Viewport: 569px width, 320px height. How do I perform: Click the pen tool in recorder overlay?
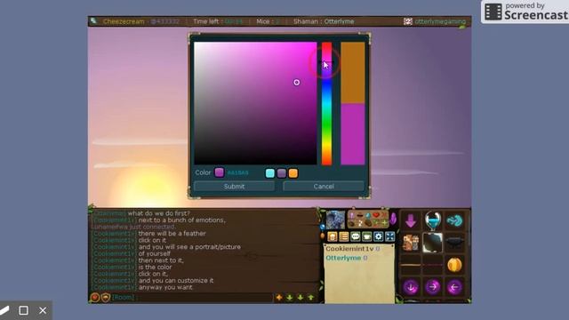[x=4, y=310]
